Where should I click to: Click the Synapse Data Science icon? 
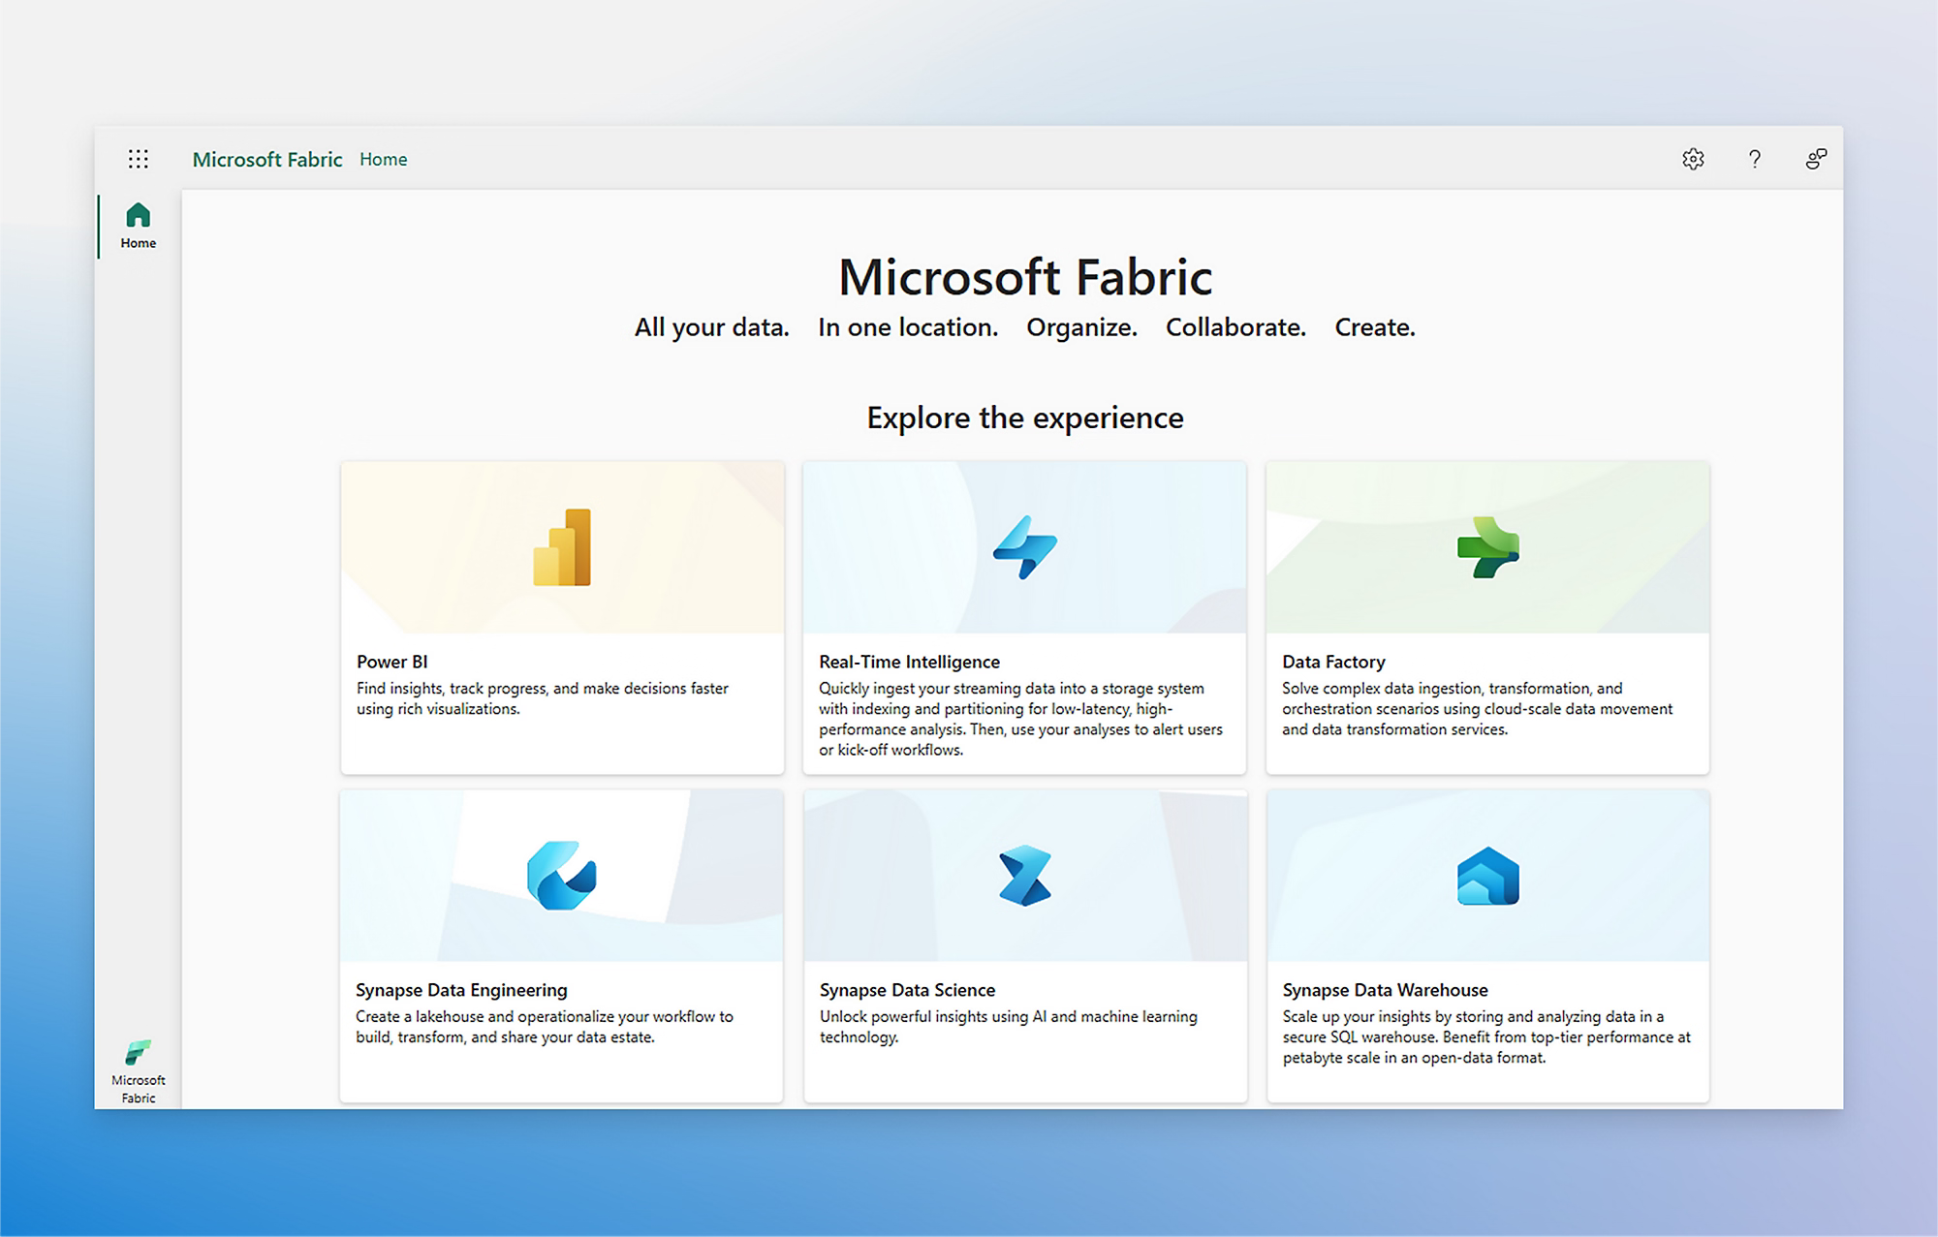[x=1024, y=876]
